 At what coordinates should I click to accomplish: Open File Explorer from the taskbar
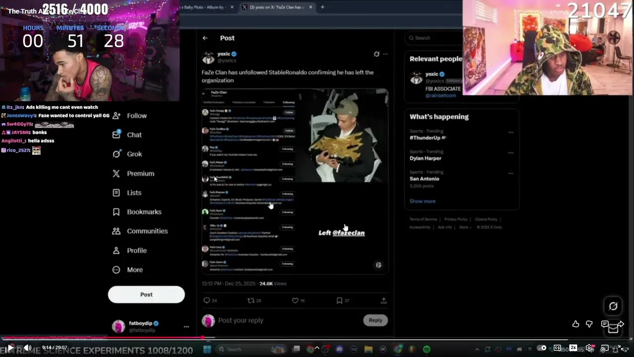(x=368, y=349)
